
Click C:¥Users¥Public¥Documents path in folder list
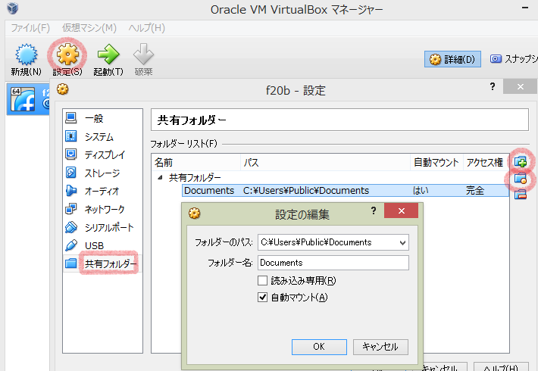(306, 191)
